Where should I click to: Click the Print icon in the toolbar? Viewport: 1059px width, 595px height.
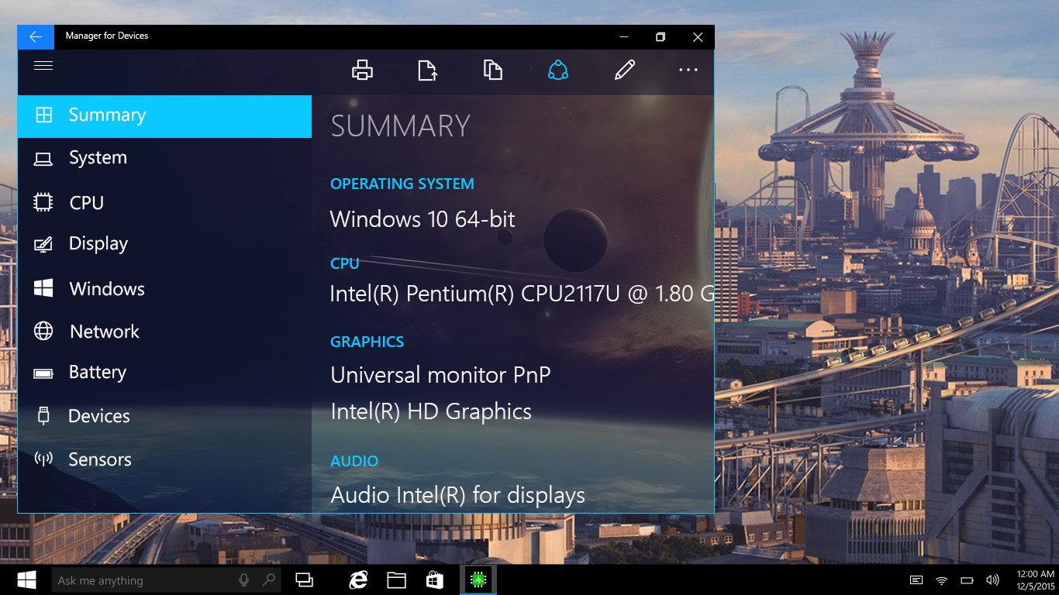coord(362,71)
